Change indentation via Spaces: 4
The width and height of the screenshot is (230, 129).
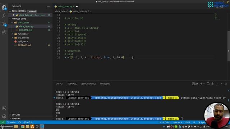point(178,123)
